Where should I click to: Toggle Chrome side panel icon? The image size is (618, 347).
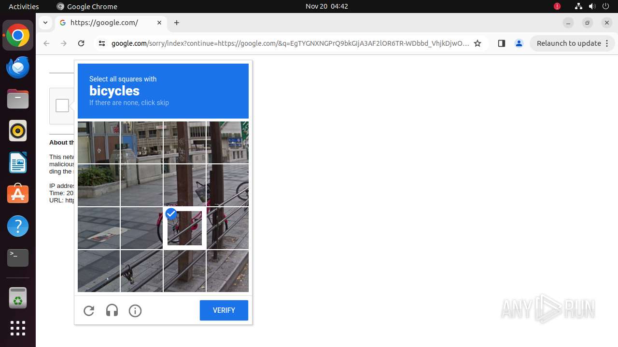pyautogui.click(x=501, y=43)
